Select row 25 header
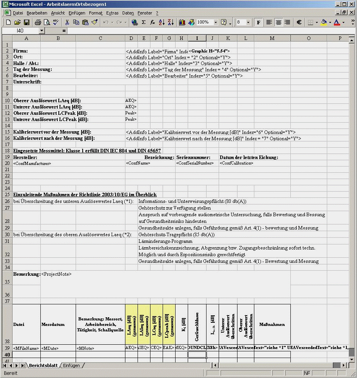The width and height of the screenshot is (357, 378). click(7, 195)
